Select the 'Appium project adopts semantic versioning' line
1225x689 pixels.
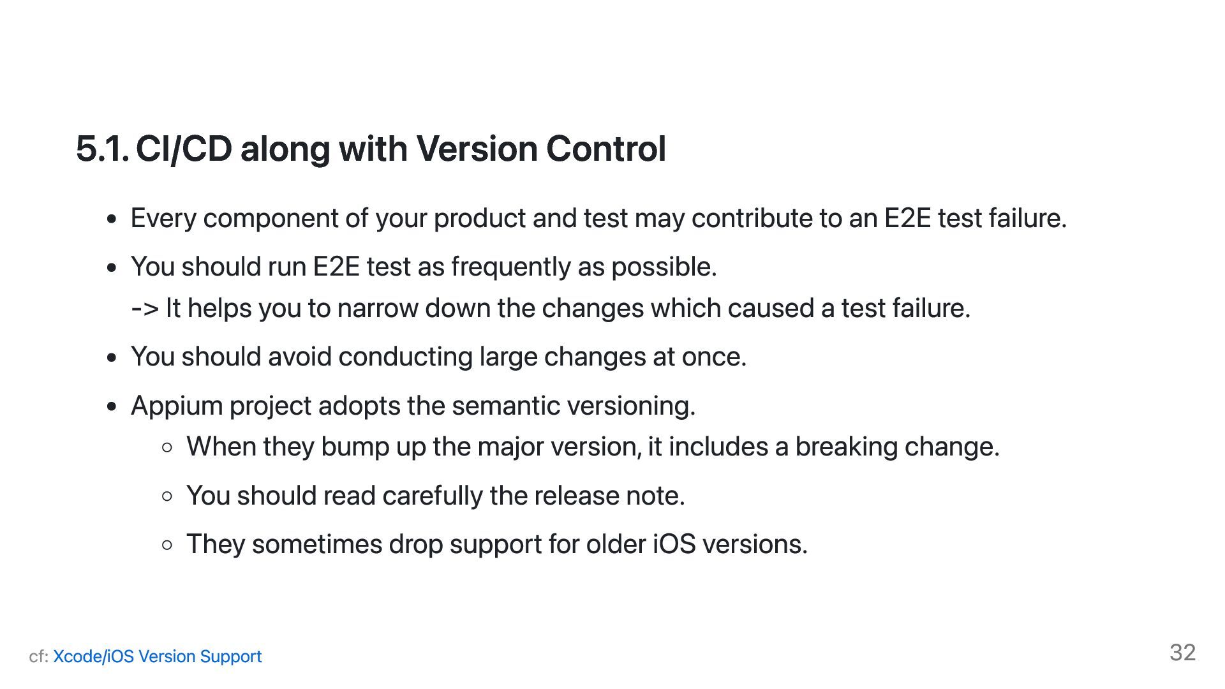(413, 406)
